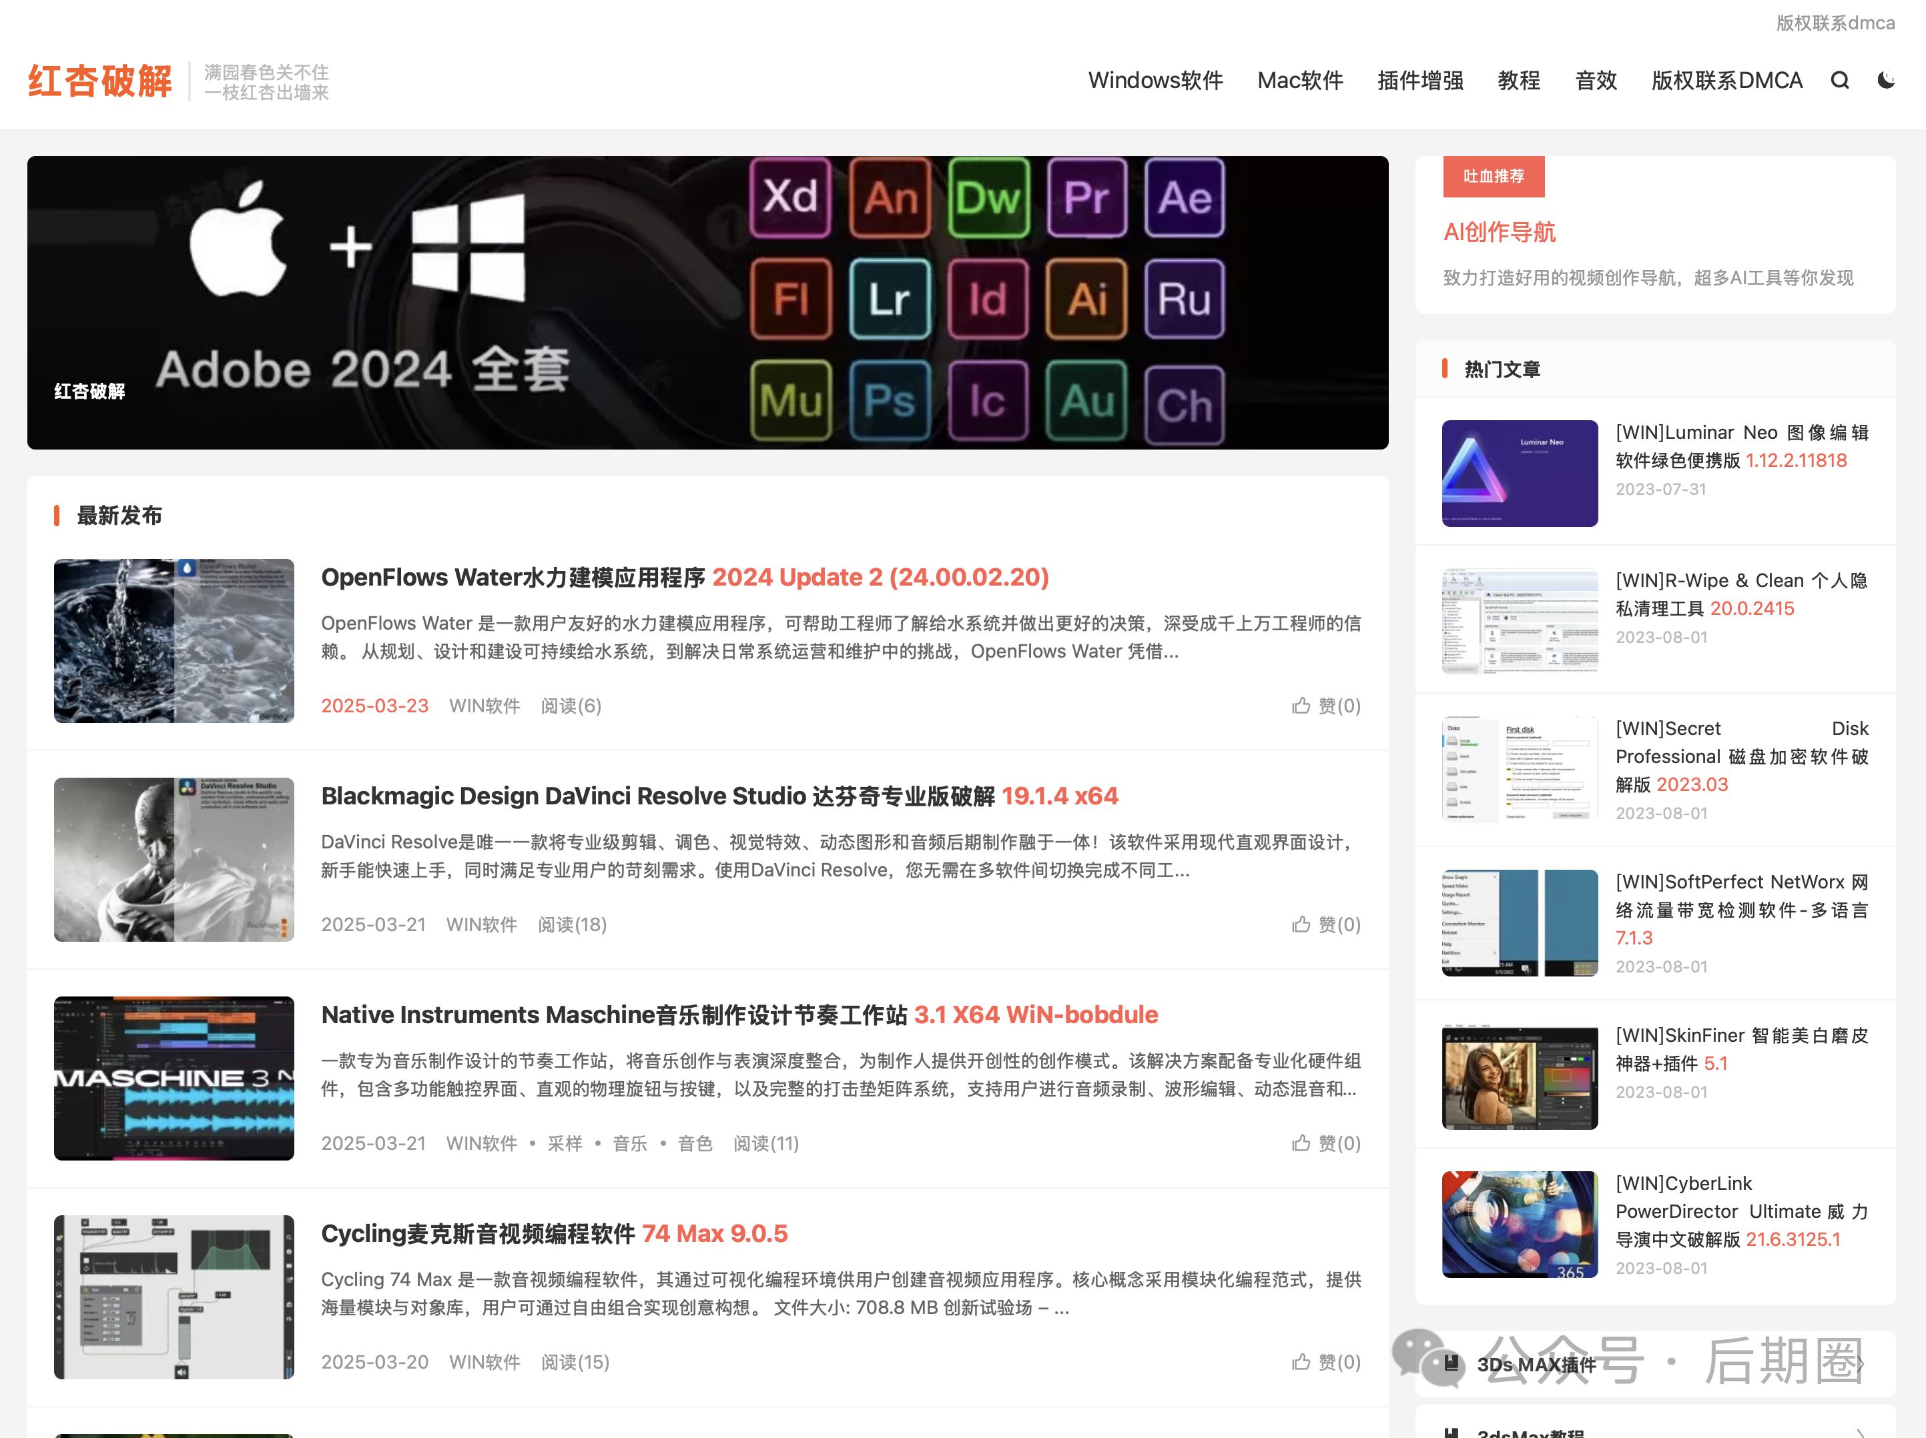Click thumbs-up on DaVinci Resolve post
This screenshot has width=1926, height=1438.
pos(1301,924)
